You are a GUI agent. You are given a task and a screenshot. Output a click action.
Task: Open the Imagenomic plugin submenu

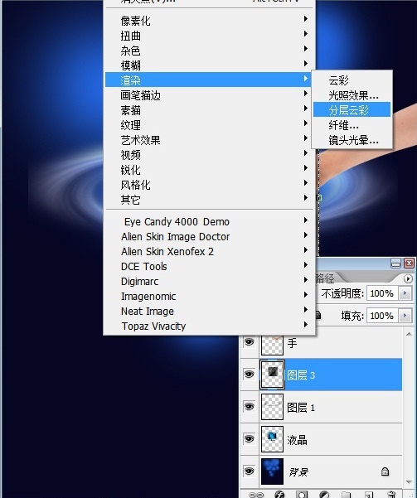point(210,296)
